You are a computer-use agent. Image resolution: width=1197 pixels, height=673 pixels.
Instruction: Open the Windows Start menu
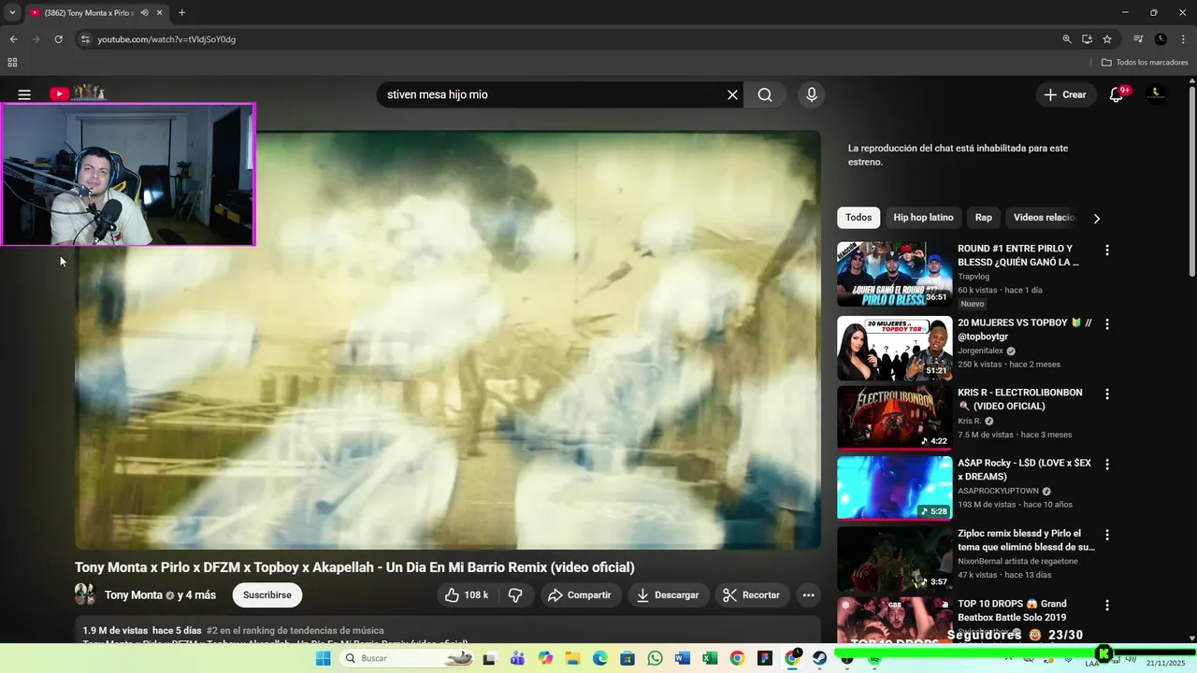coord(324,658)
